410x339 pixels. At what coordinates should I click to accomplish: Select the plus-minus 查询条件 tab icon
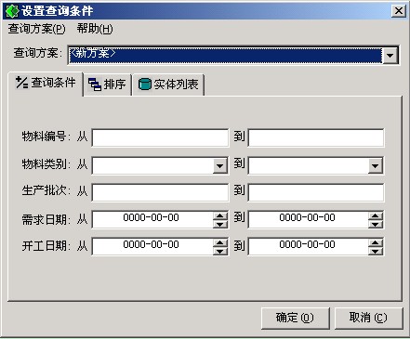[21, 83]
